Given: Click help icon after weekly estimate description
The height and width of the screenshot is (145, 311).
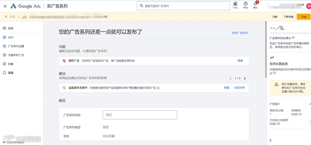Looking at the screenshot, I should coord(274,73).
